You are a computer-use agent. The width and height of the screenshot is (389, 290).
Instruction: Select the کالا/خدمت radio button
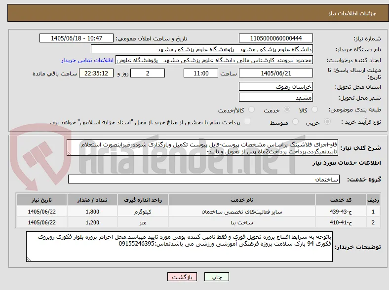point(252,109)
